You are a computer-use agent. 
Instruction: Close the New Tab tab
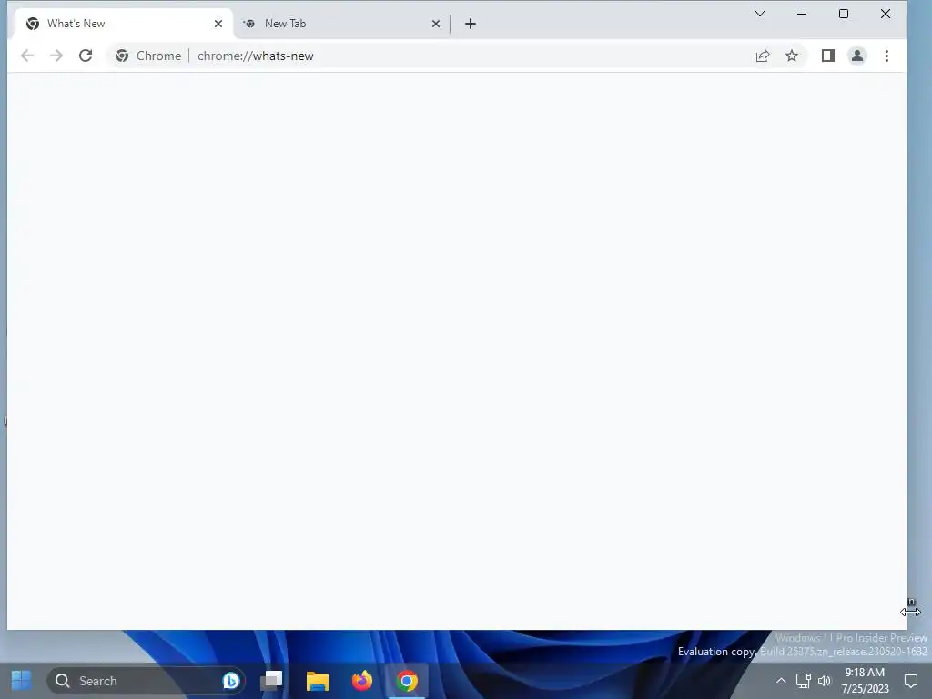click(x=436, y=24)
